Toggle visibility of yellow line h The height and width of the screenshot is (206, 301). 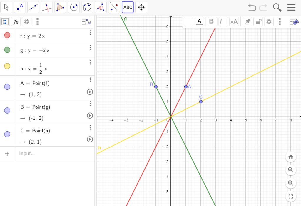(7, 66)
